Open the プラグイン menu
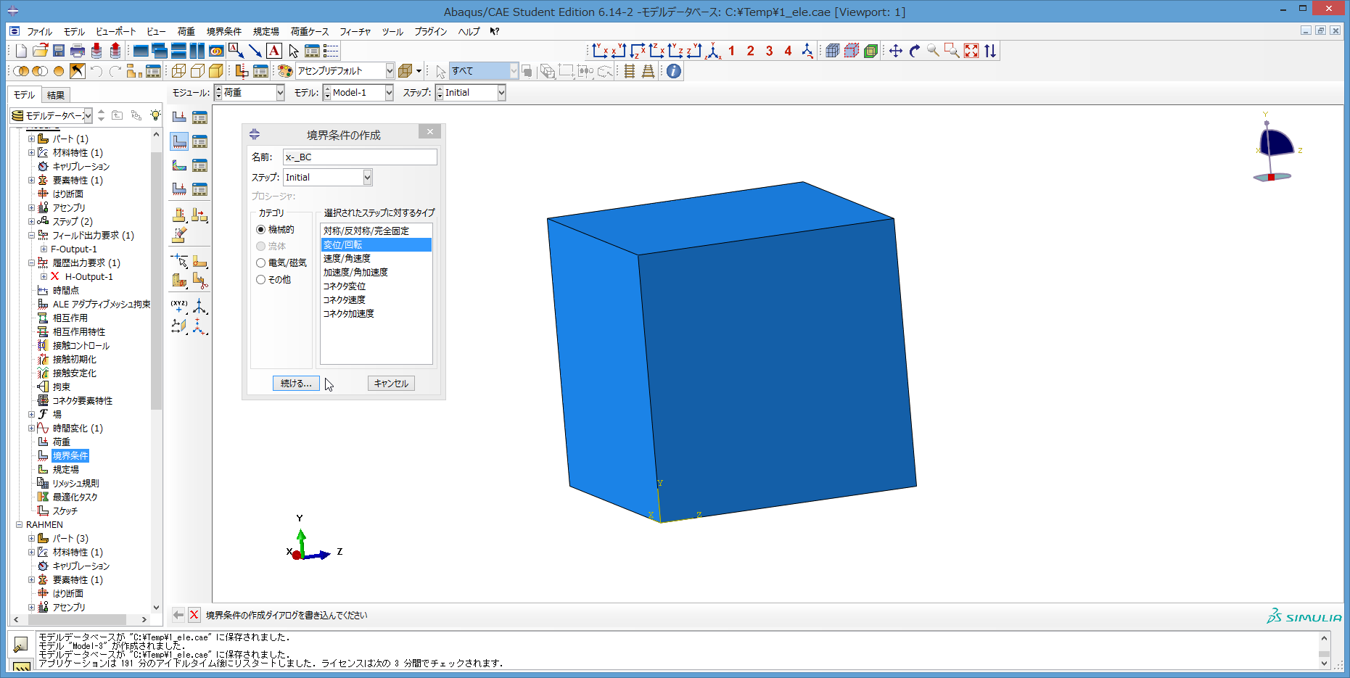This screenshot has height=678, width=1350. point(430,31)
